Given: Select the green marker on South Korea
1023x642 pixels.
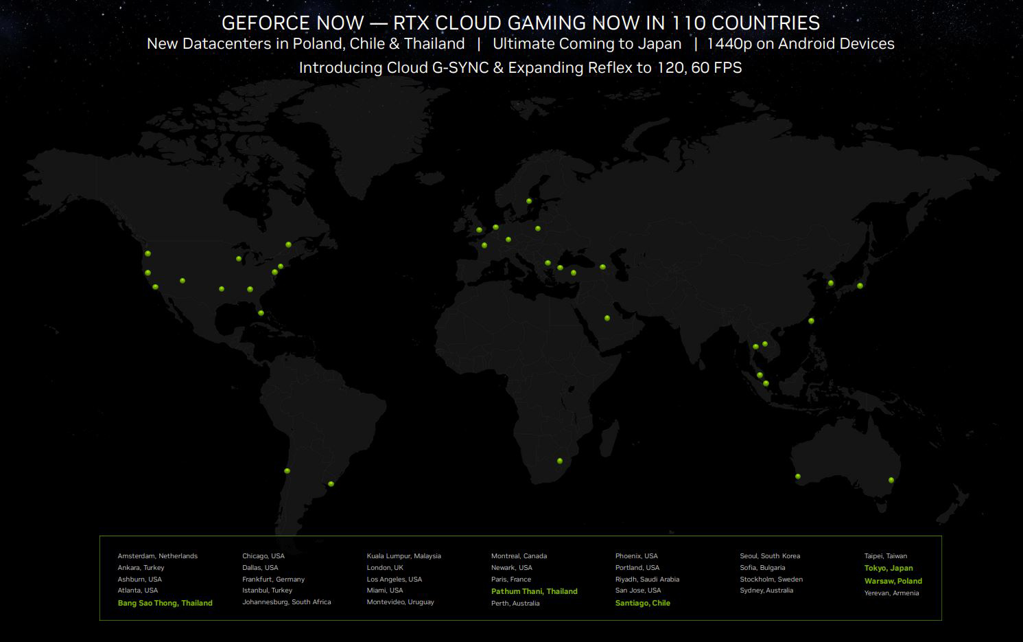Looking at the screenshot, I should [x=831, y=283].
